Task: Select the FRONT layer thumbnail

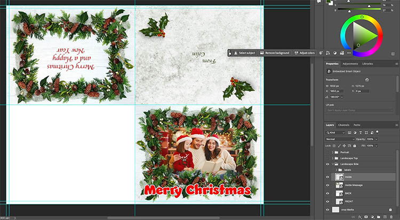Action: (x=339, y=201)
